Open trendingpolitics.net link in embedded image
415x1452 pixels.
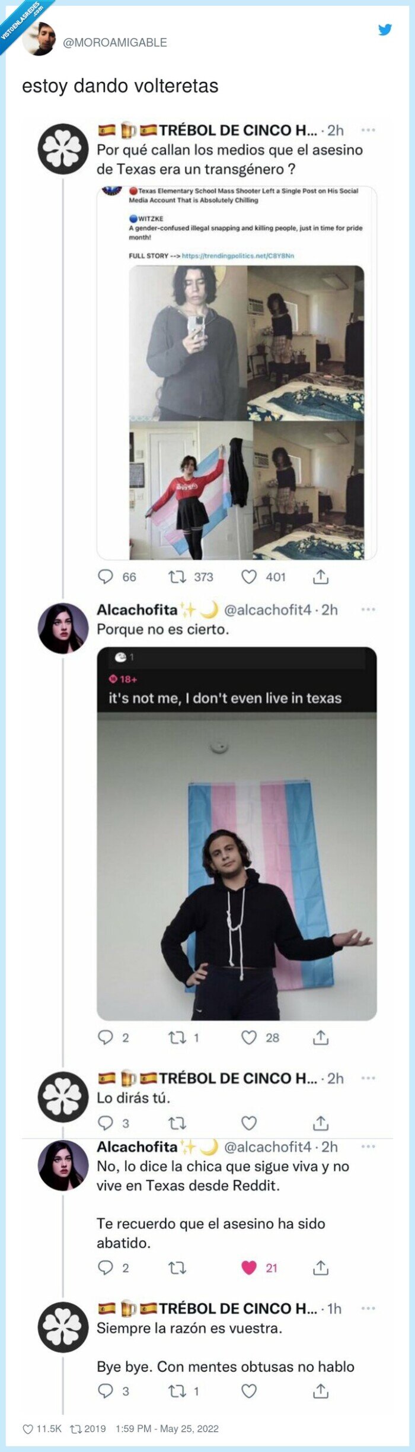238,256
